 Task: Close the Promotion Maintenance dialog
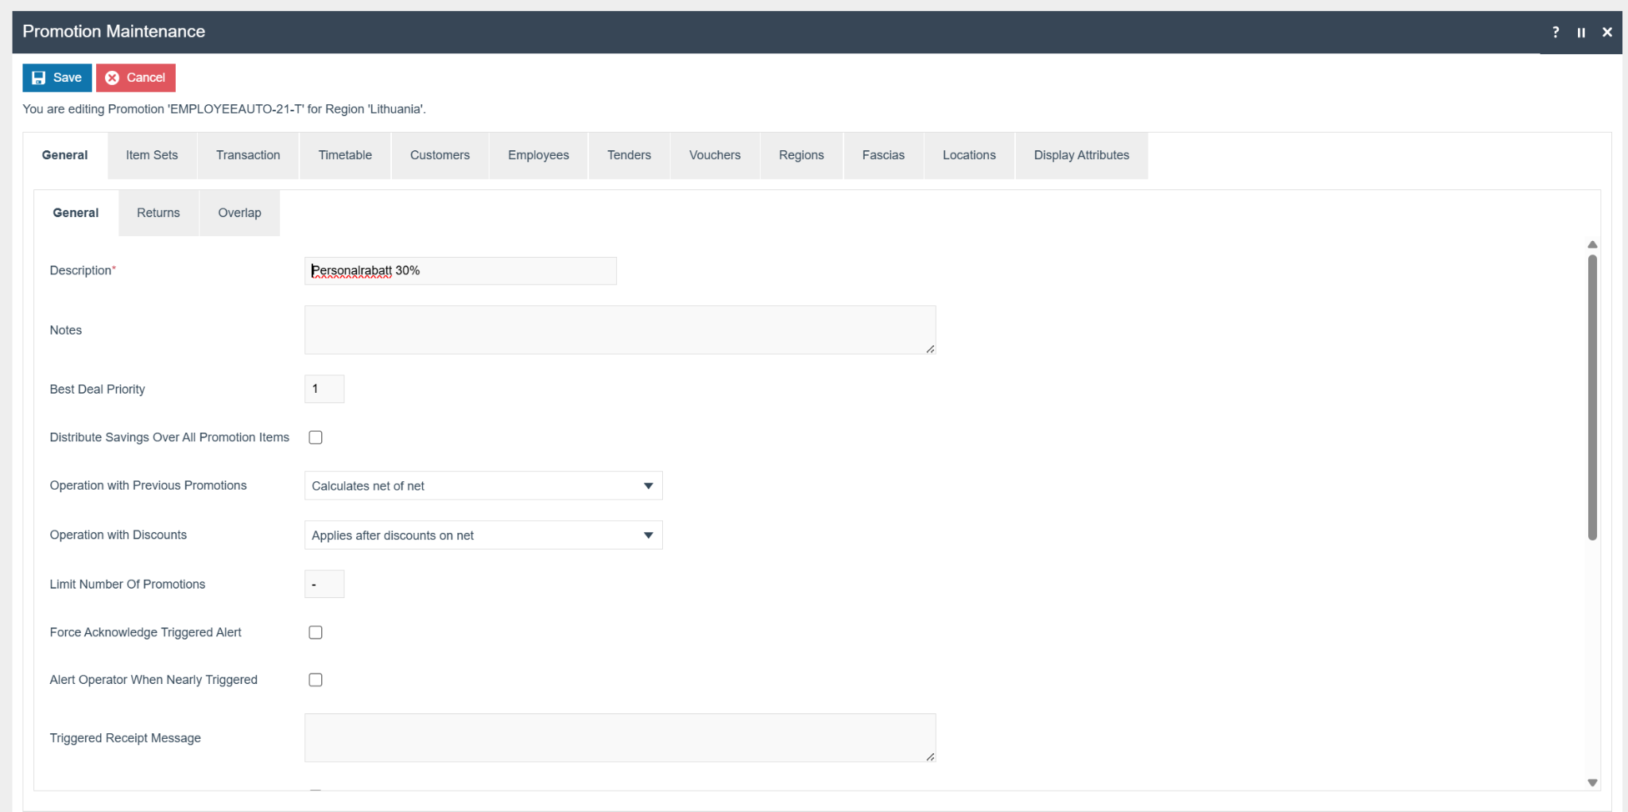[1607, 33]
